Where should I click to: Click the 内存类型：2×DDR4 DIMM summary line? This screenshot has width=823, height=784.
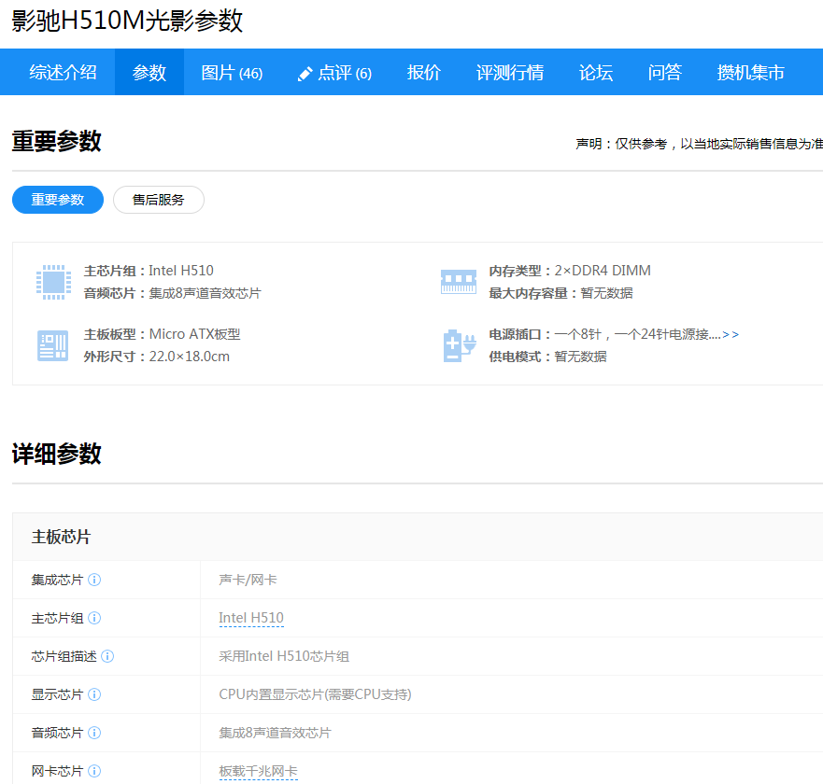pyautogui.click(x=570, y=271)
